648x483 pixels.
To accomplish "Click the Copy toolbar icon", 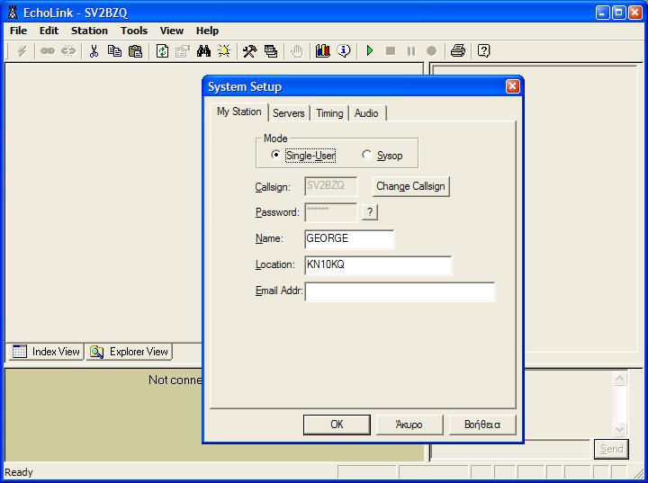I will [114, 51].
